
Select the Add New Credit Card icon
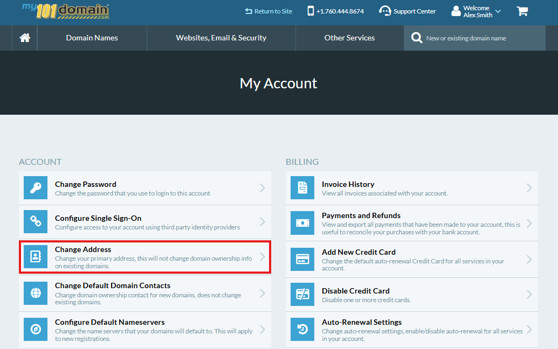pyautogui.click(x=302, y=259)
